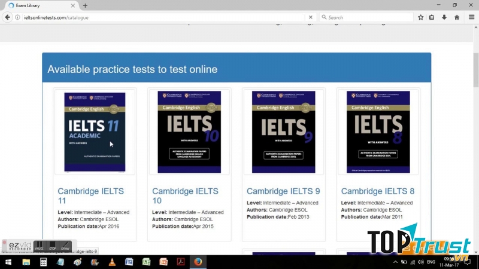Open the Windows Start menu
This screenshot has width=479, height=269.
pyautogui.click(x=8, y=262)
